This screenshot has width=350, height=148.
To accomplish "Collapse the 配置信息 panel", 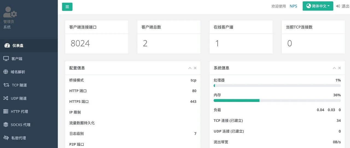I will click(190, 68).
